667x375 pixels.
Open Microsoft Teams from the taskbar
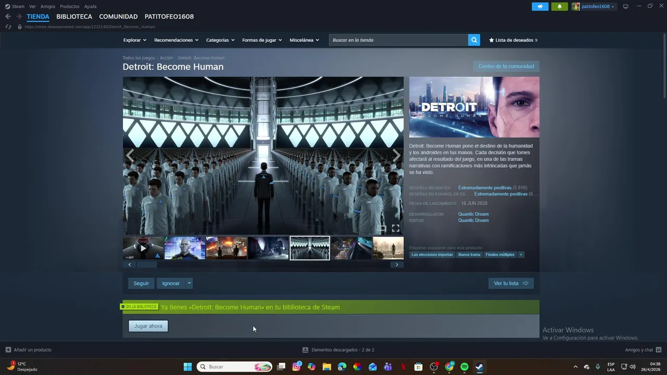pyautogui.click(x=388, y=367)
